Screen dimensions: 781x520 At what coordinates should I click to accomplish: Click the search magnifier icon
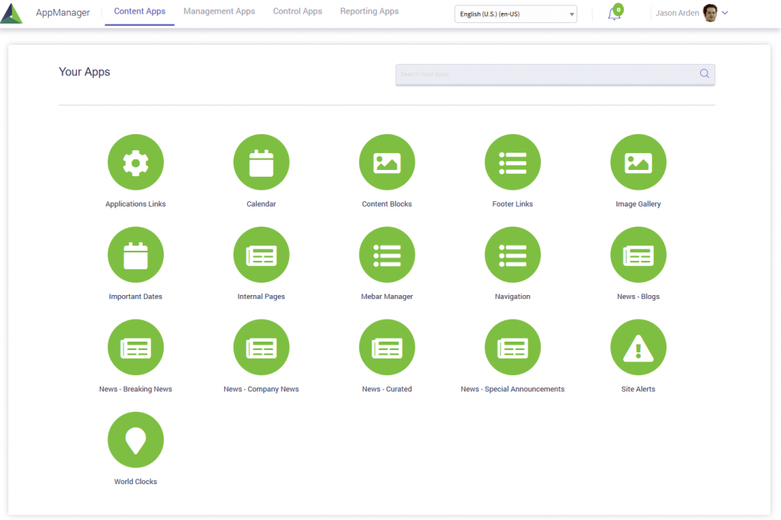tap(704, 74)
